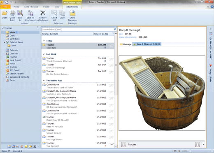Open the RSS Feeds folder icon
The width and height of the screenshot is (214, 153).
7,70
